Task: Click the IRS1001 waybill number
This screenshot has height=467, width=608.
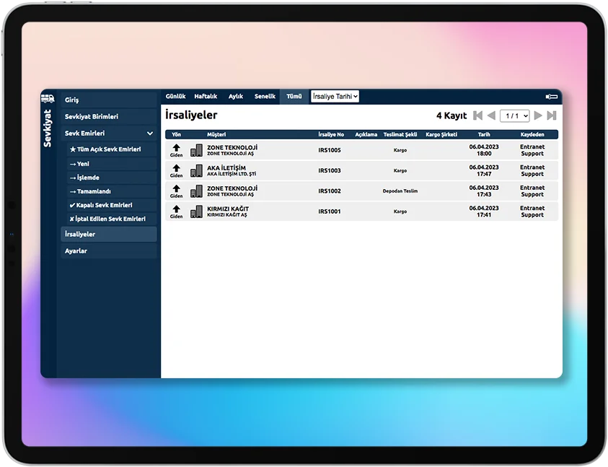Action: click(x=330, y=211)
